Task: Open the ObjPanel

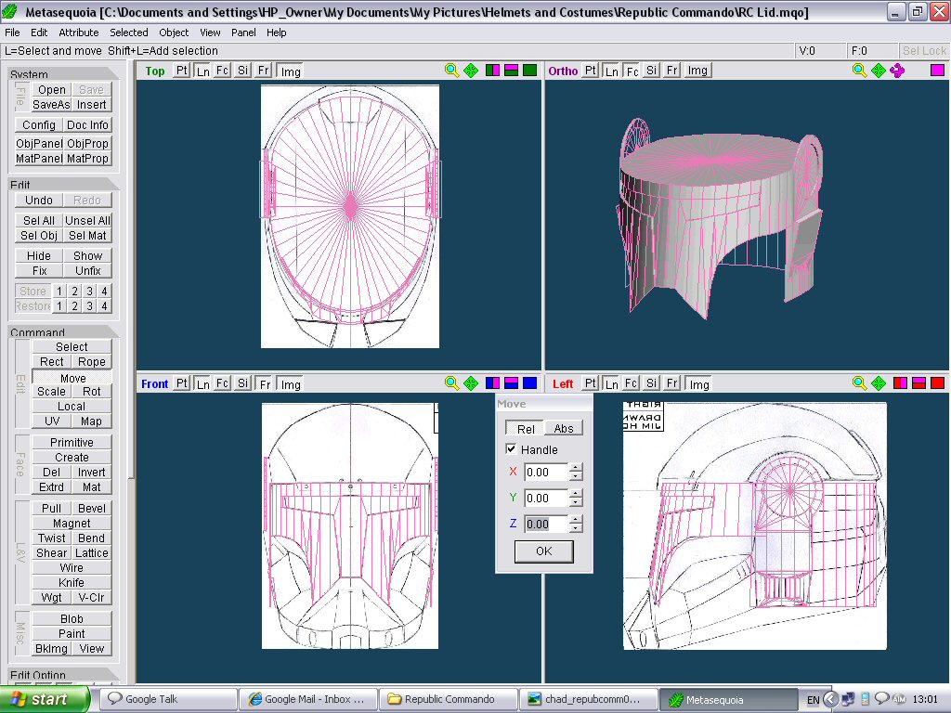Action: [x=39, y=144]
